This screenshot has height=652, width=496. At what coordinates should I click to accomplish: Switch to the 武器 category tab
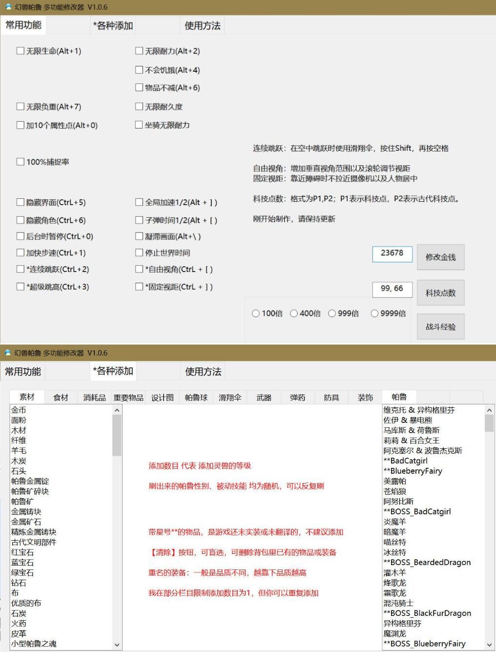264,398
